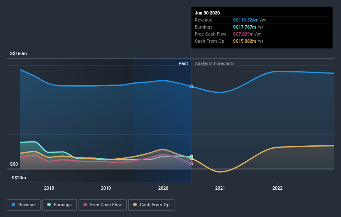This screenshot has width=341, height=217.
Task: Click the pink Free Cash Flow data point
Action: tap(191, 164)
